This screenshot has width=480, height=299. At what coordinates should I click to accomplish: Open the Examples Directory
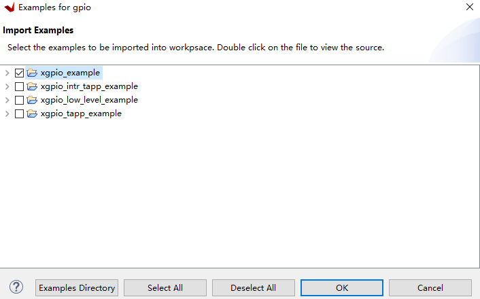[x=77, y=287]
